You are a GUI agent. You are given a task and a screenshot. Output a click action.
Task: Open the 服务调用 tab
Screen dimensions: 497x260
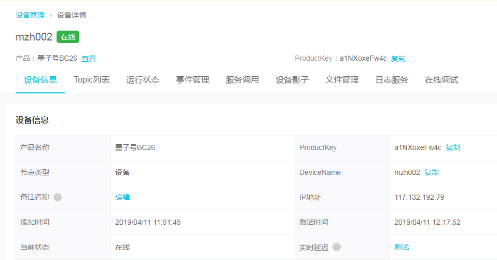click(242, 80)
